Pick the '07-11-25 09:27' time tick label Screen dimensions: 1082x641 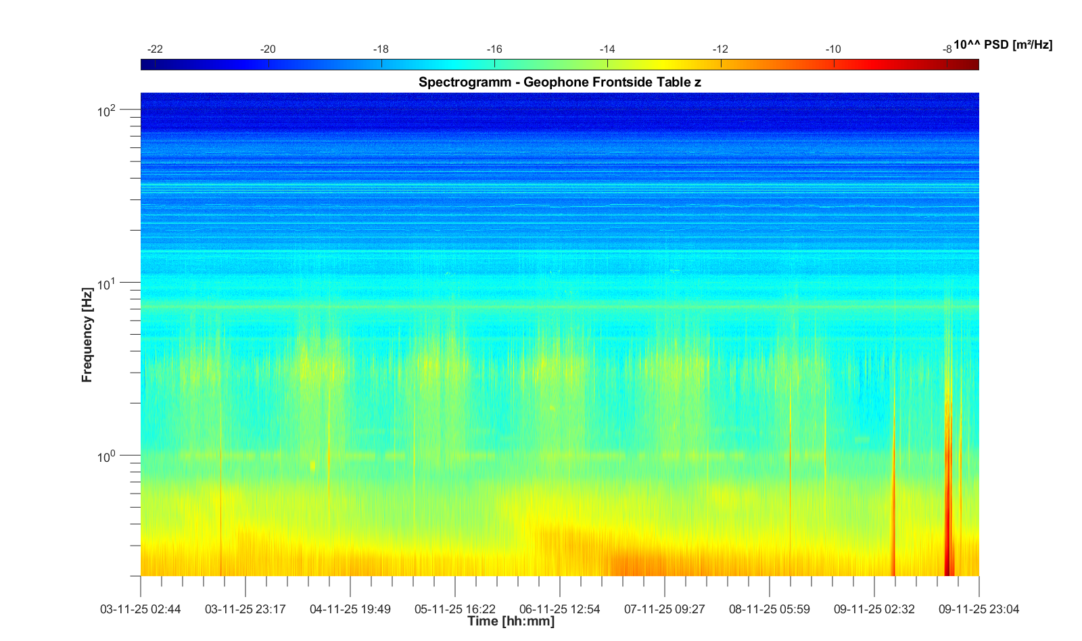click(664, 609)
